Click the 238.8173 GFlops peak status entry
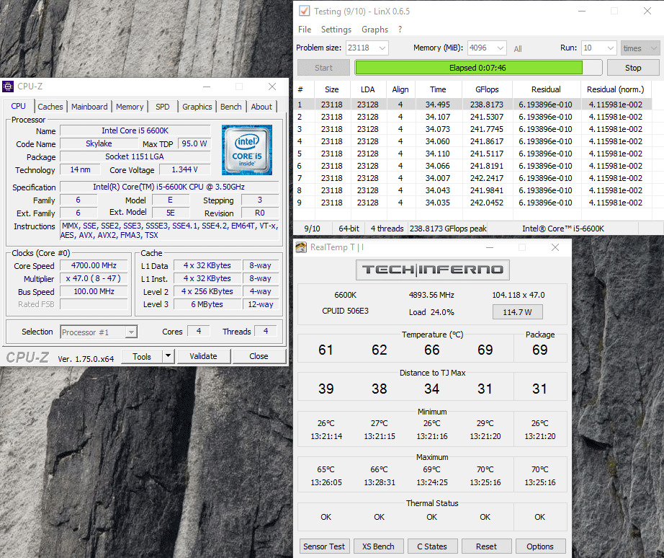This screenshot has width=664, height=558. click(x=448, y=229)
